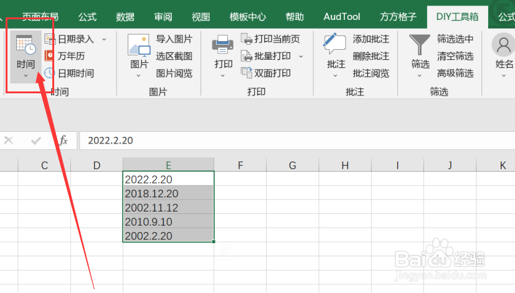
Task: Open the 模板中心 tab
Action: pyautogui.click(x=248, y=17)
